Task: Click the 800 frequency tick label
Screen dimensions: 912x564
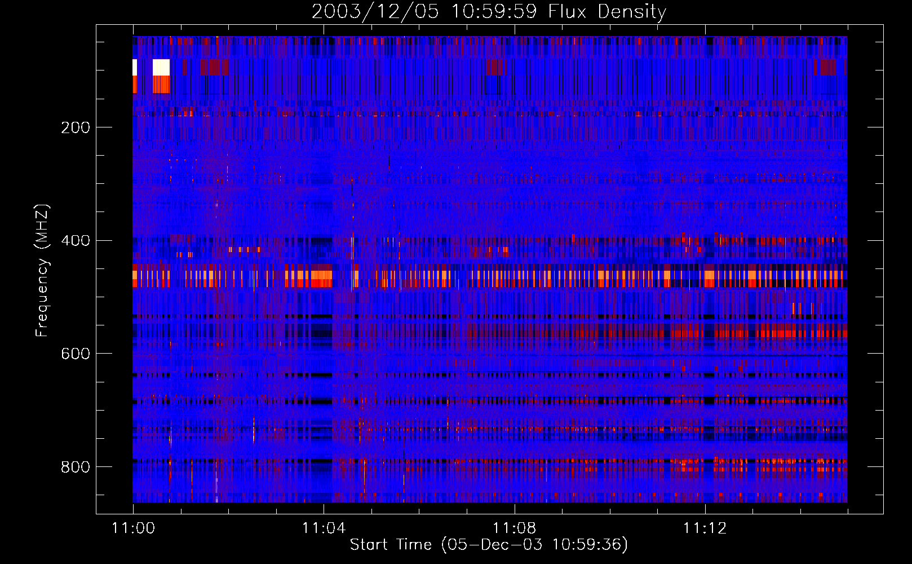Action: point(76,467)
